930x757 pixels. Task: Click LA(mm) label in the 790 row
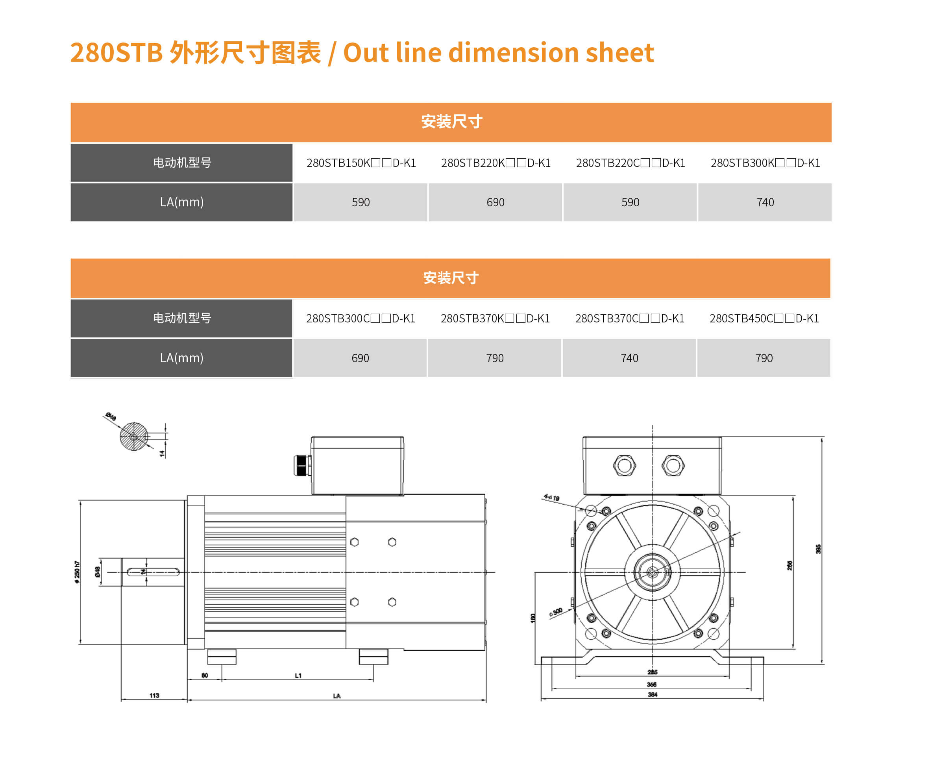[181, 358]
